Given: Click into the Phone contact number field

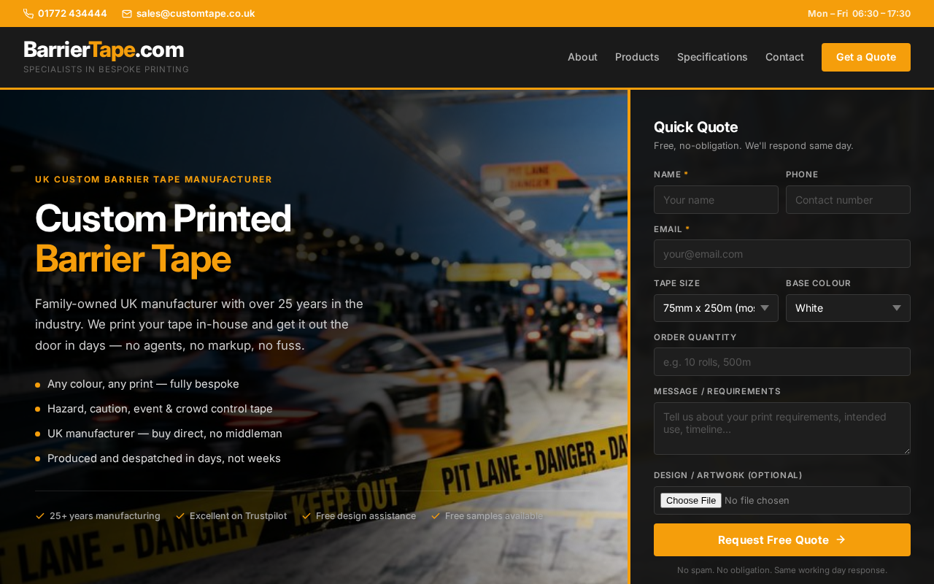Looking at the screenshot, I should click(848, 199).
